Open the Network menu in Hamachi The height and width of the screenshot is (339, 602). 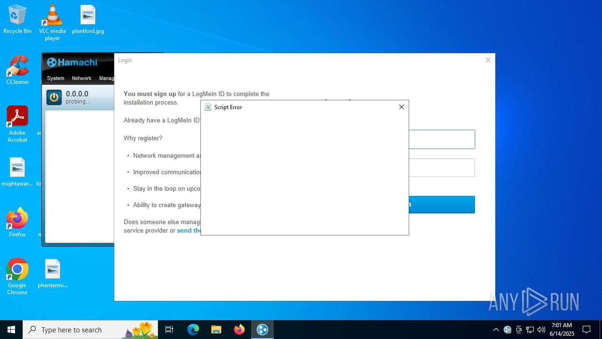(x=81, y=78)
